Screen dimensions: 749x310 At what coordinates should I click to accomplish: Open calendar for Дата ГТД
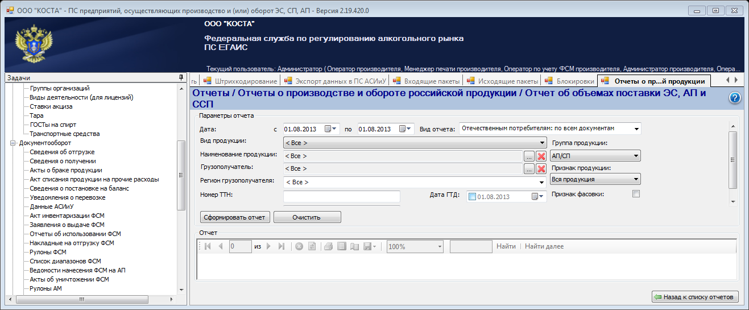538,196
